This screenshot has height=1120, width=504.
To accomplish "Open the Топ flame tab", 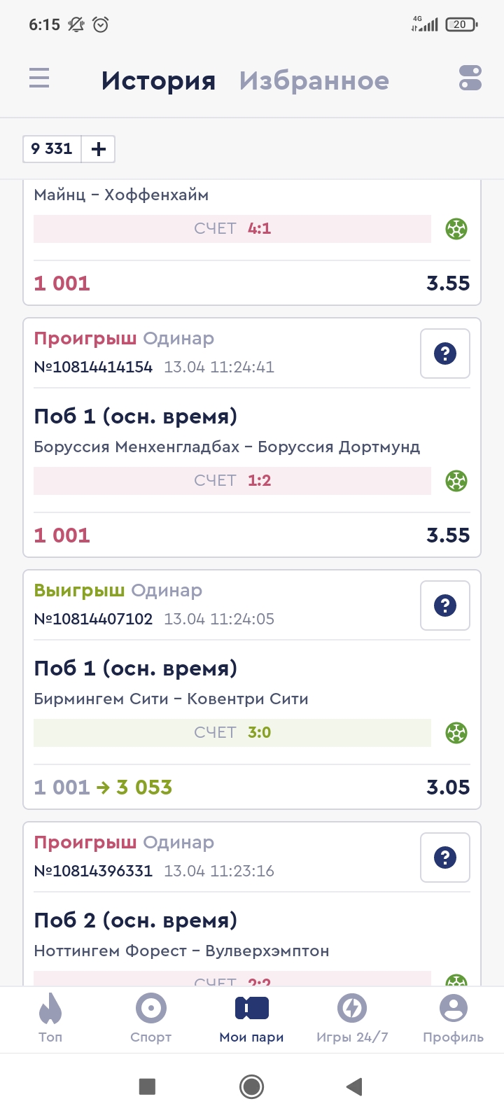I will 50,1018.
